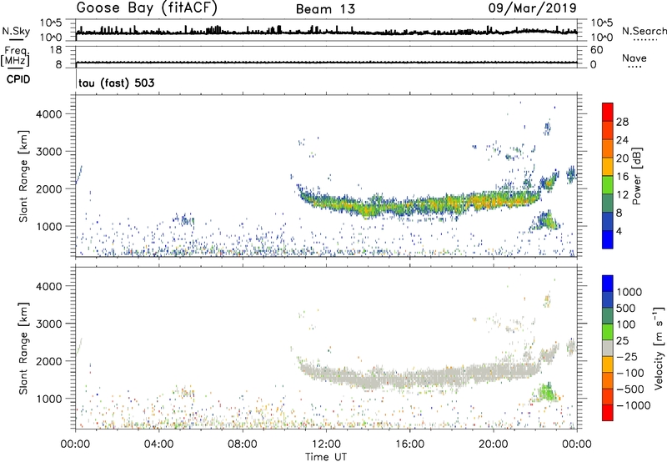
Task: Click the '20:00' time axis label
Action: tap(493, 444)
